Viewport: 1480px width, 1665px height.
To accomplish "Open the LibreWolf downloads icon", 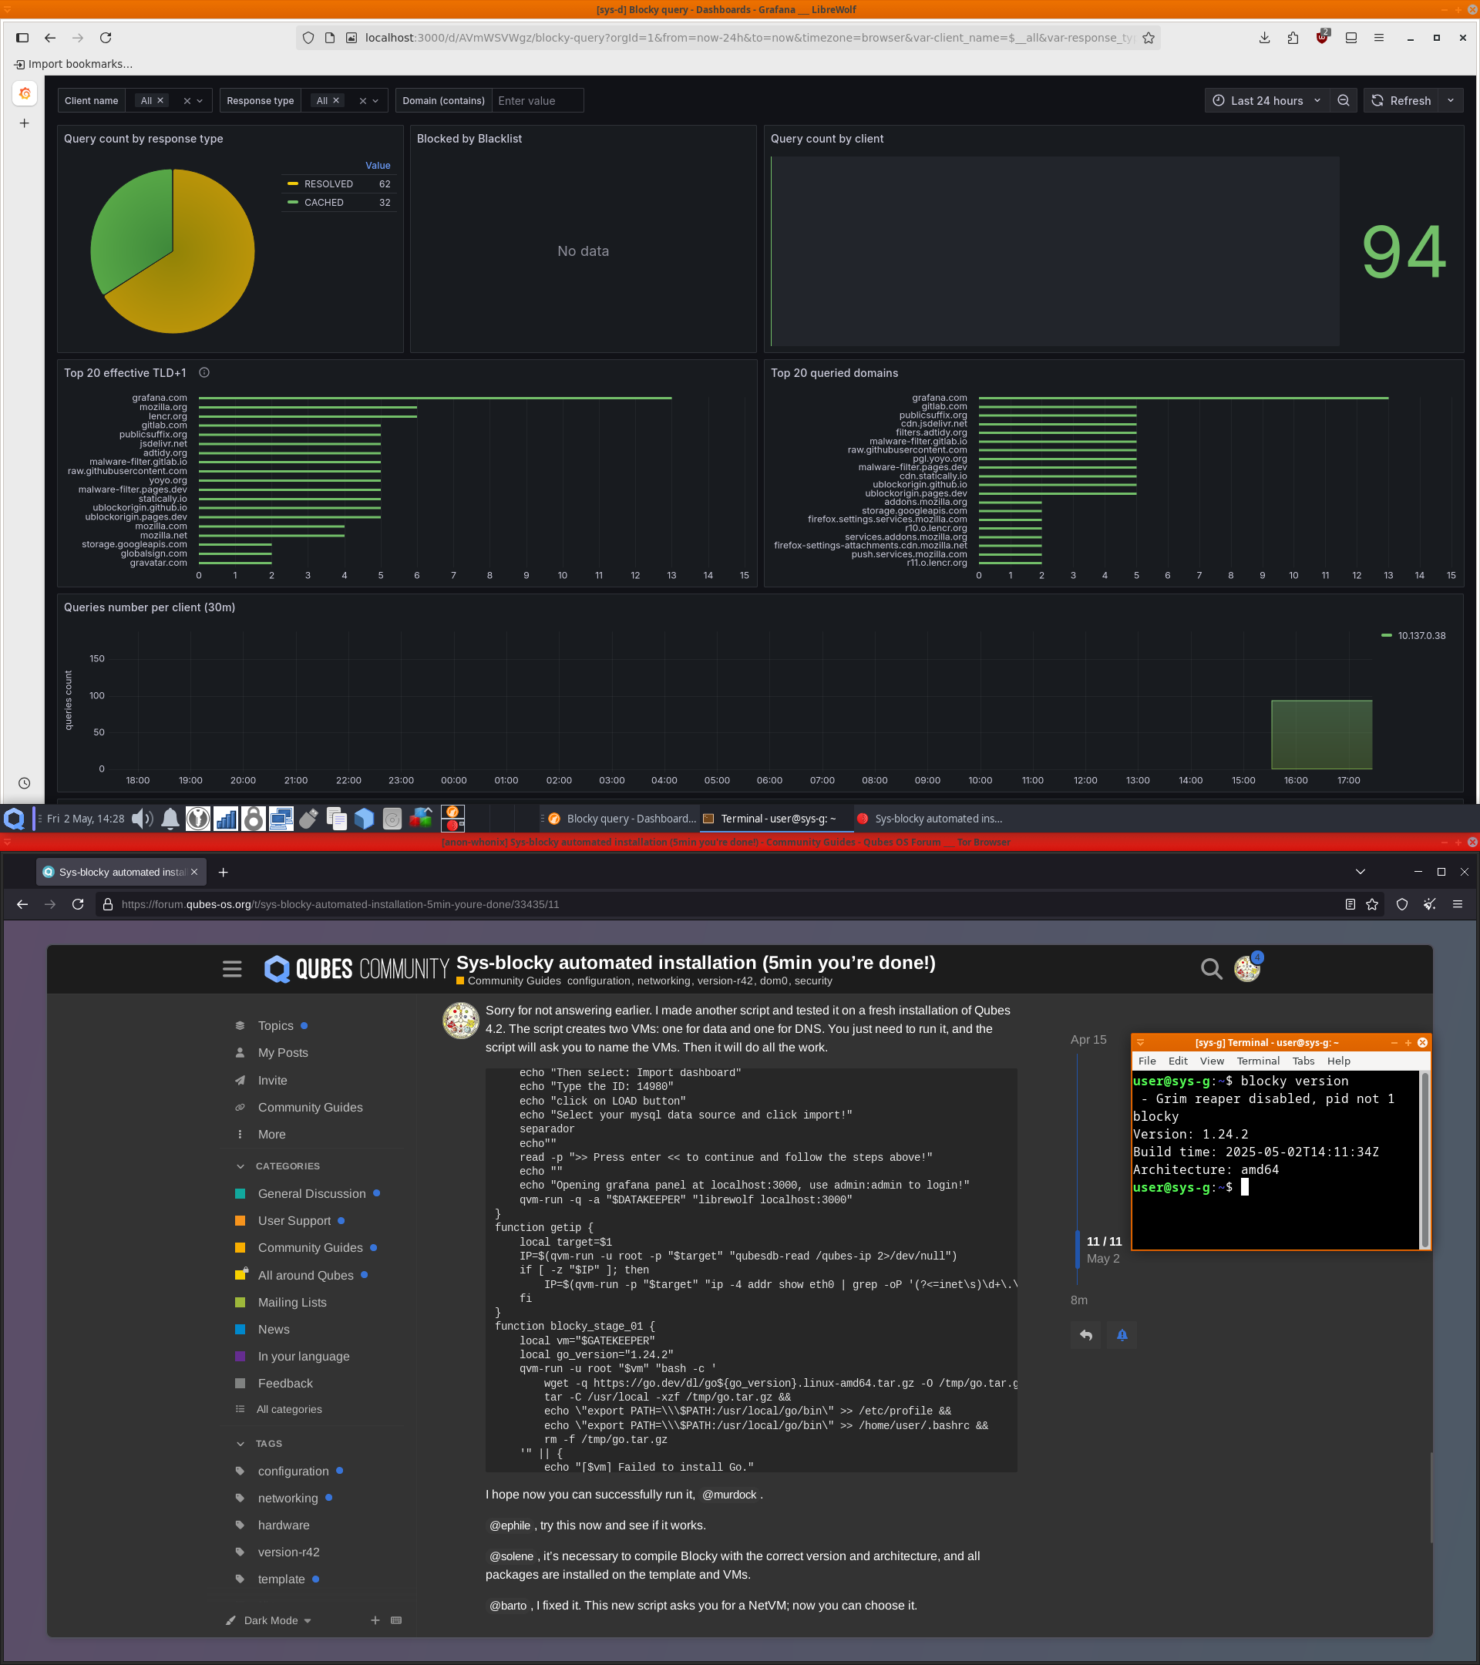I will (1264, 38).
